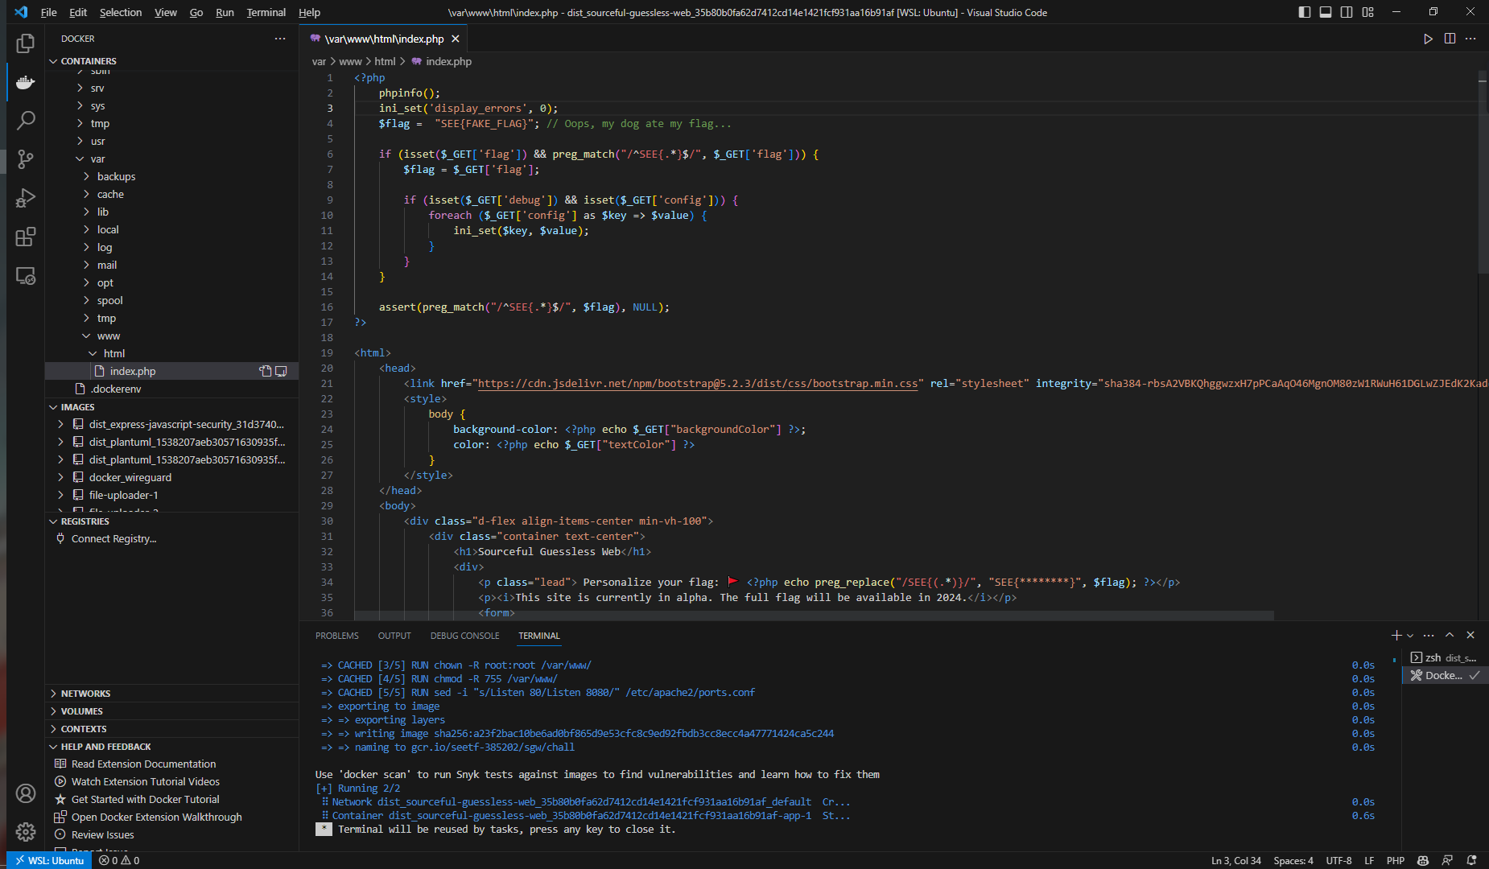Expand the Networks section

[x=171, y=694]
